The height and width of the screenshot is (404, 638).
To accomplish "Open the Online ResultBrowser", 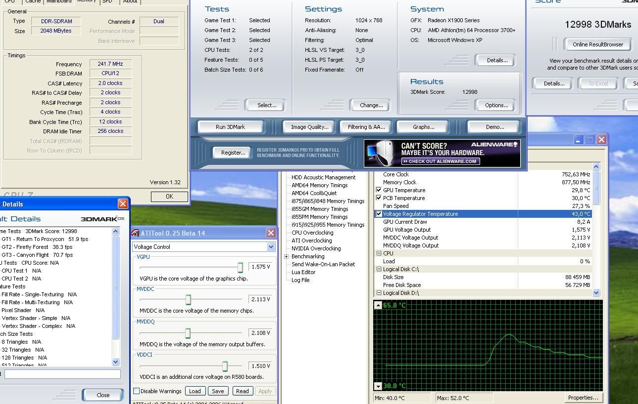I will click(x=598, y=44).
